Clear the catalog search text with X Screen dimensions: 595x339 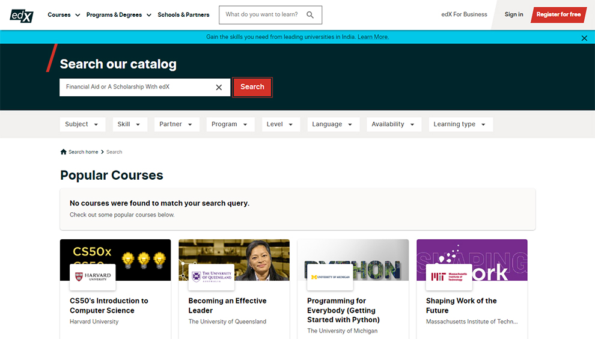coord(219,87)
